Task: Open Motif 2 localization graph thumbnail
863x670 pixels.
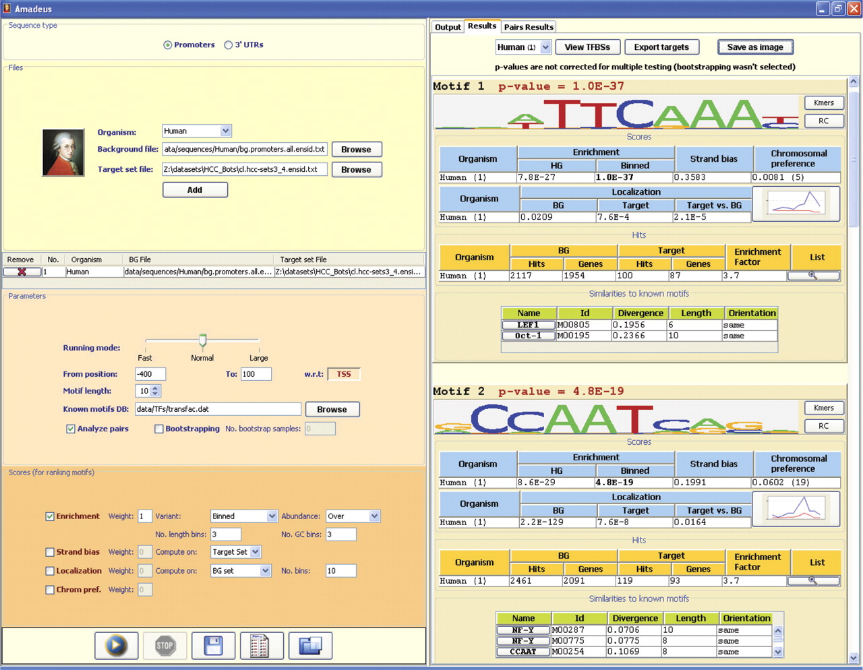Action: click(796, 508)
